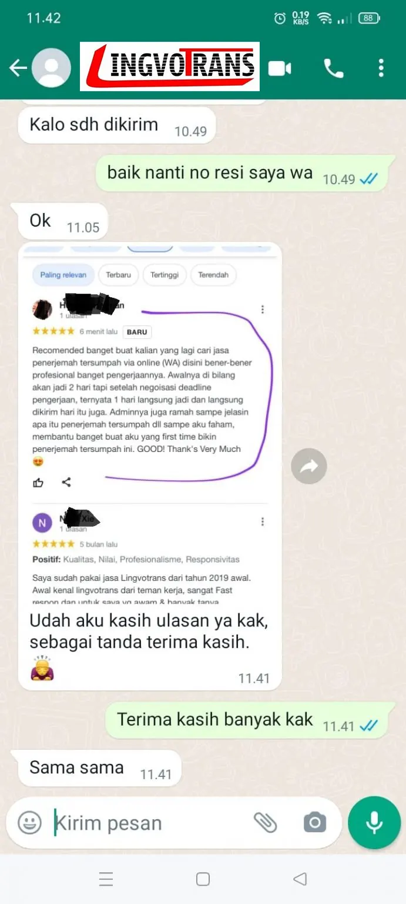
Task: Start a voice call via phone icon
Action: 334,69
